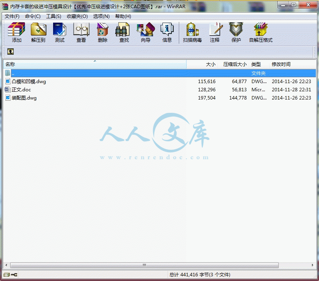
Task: Click the 装配图.dwg file icon
Action: [x=8, y=98]
